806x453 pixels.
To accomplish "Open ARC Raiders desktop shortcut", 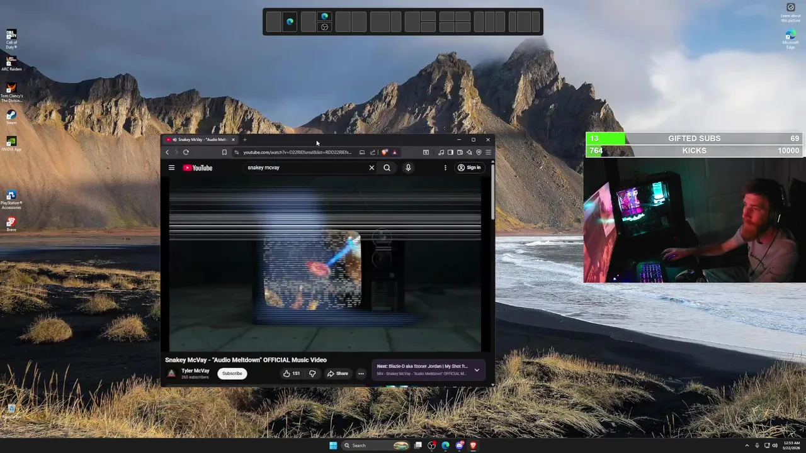I will (11, 64).
